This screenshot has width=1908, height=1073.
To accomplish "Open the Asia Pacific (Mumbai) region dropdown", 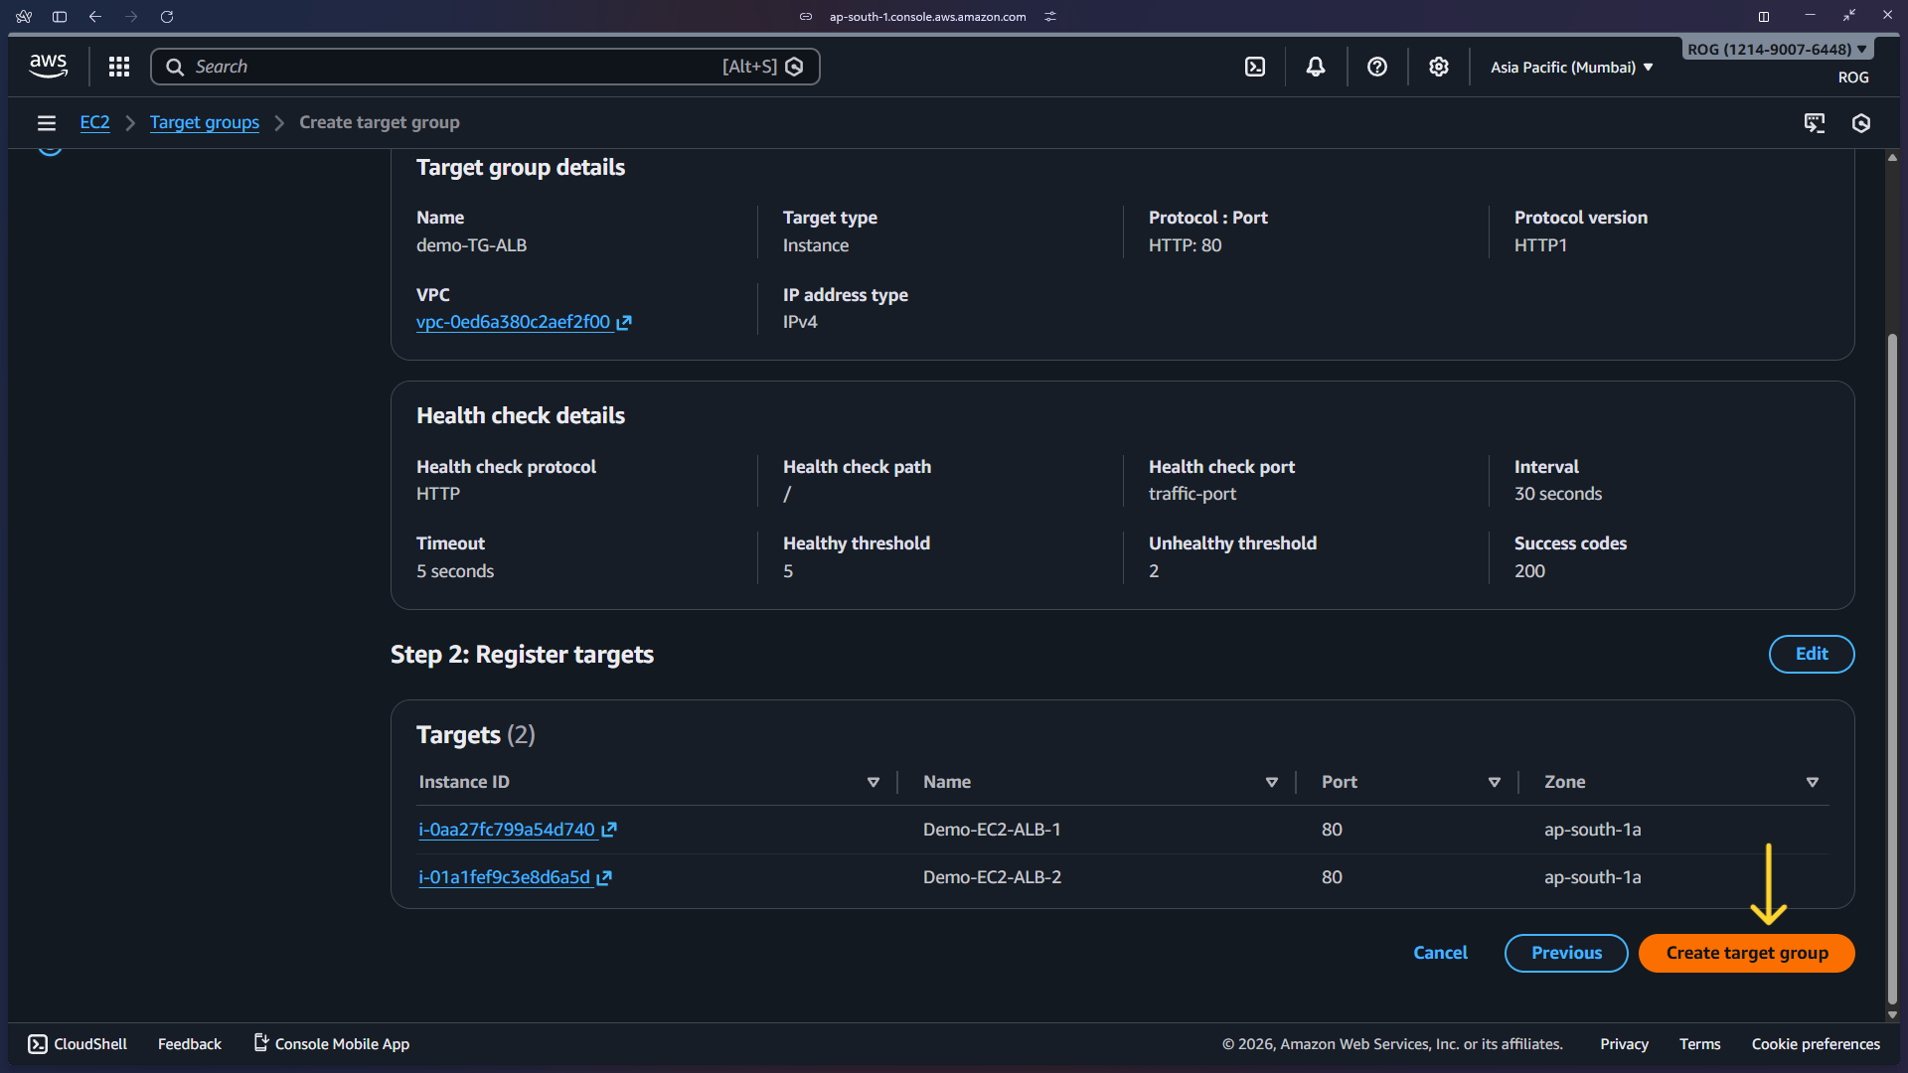I will (1570, 67).
